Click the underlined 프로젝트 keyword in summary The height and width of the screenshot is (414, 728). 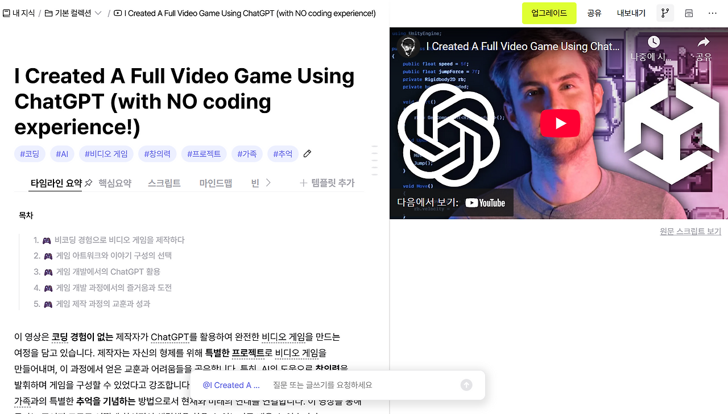click(x=248, y=353)
